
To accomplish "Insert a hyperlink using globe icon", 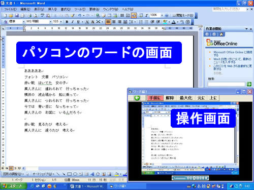I will click(98, 16).
